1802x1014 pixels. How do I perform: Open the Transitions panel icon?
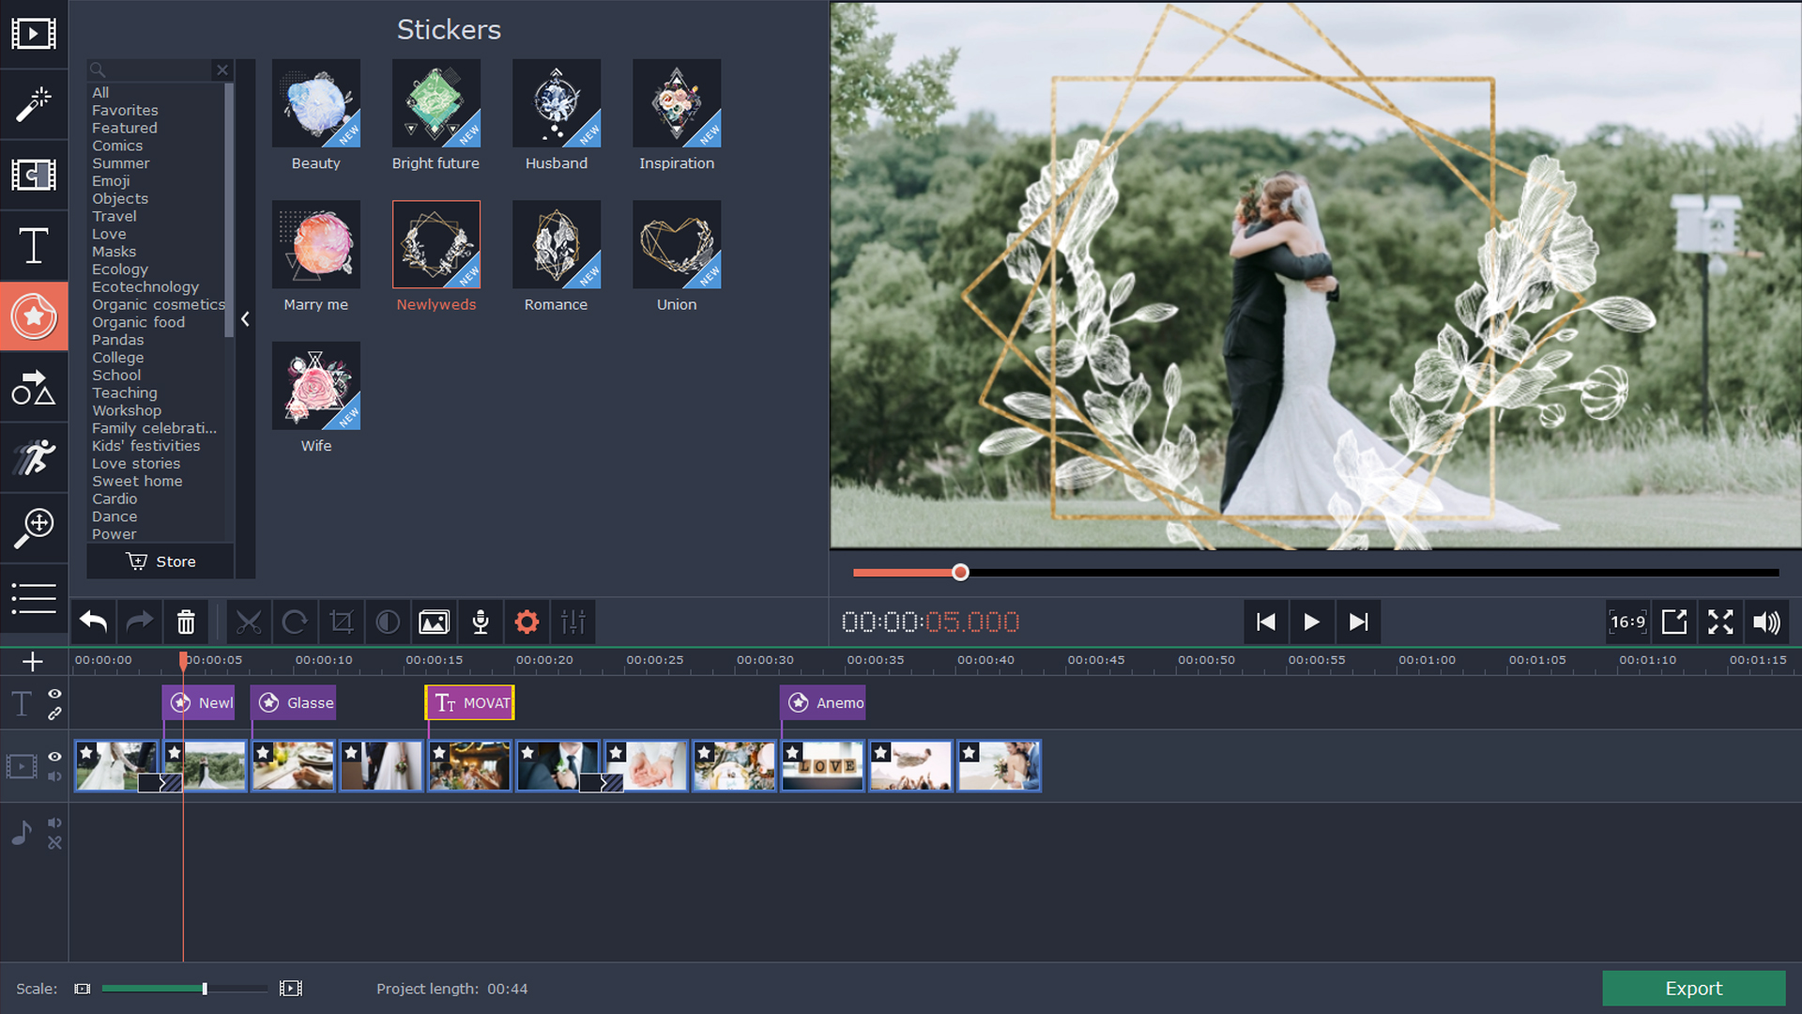(35, 175)
